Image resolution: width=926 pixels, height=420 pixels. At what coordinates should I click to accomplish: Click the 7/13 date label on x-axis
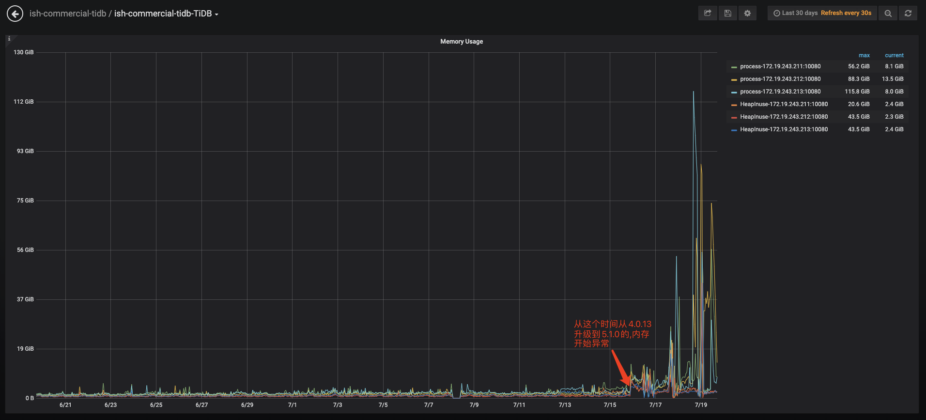(565, 405)
